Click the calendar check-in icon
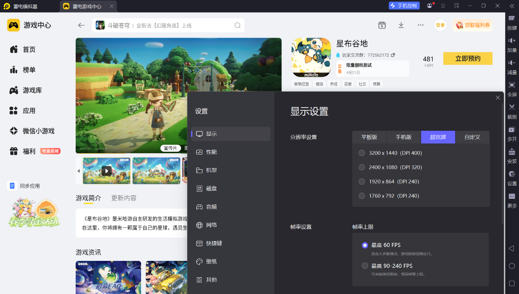The height and width of the screenshot is (294, 519). 382,25
